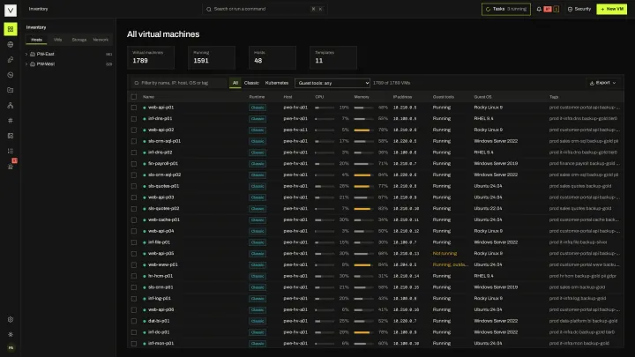Open the clock history icon in sidebar

click(x=11, y=75)
